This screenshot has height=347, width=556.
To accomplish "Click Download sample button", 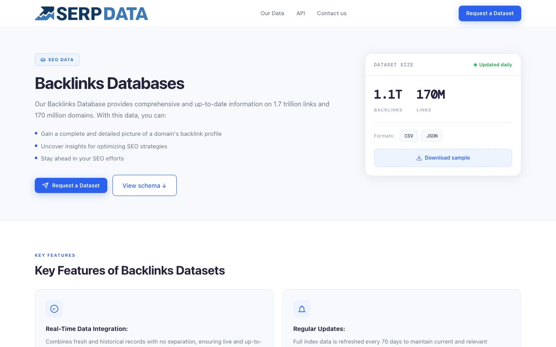I will (x=443, y=158).
